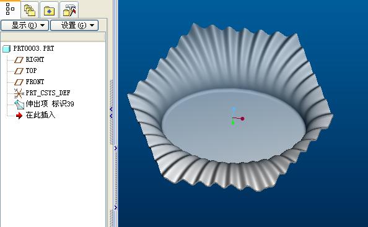The height and width of the screenshot is (227, 368).
Task: Select the 在此插入 insert marker
Action: pyautogui.click(x=40, y=115)
